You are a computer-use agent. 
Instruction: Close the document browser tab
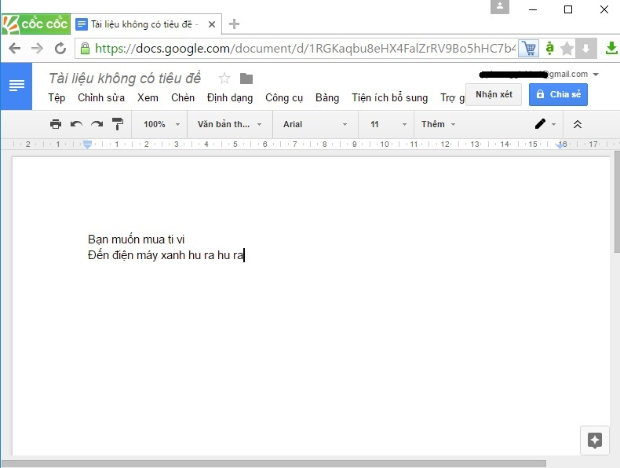[x=212, y=24]
